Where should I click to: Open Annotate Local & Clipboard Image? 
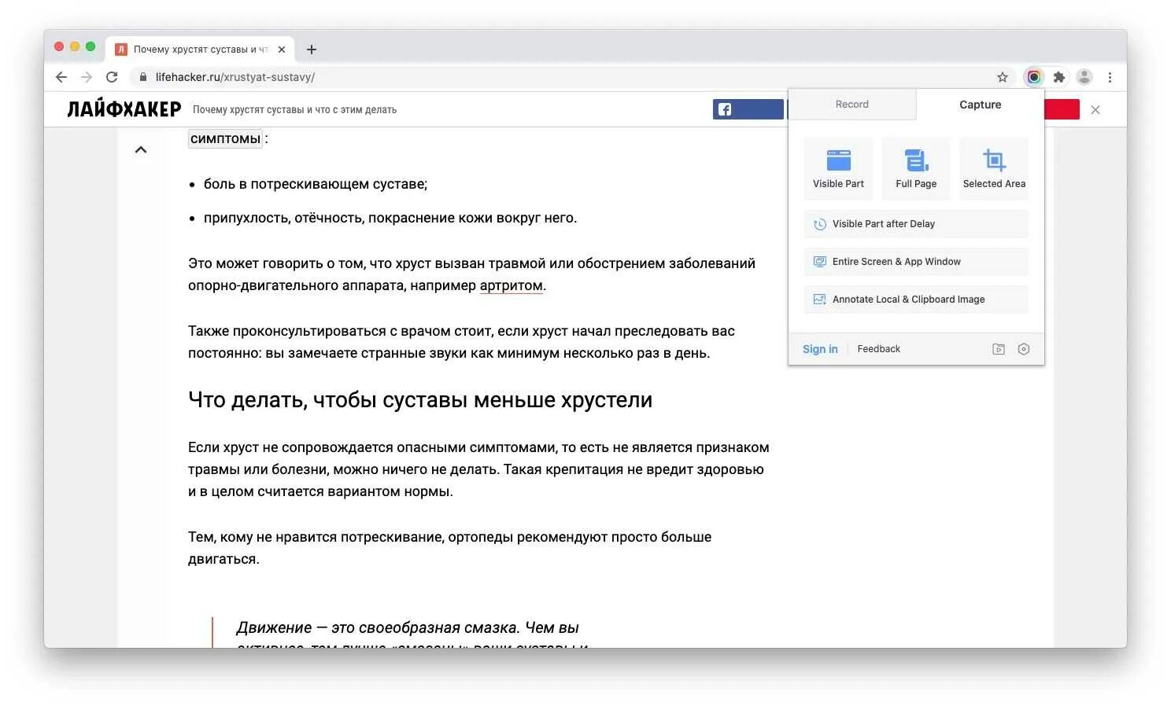pos(916,300)
